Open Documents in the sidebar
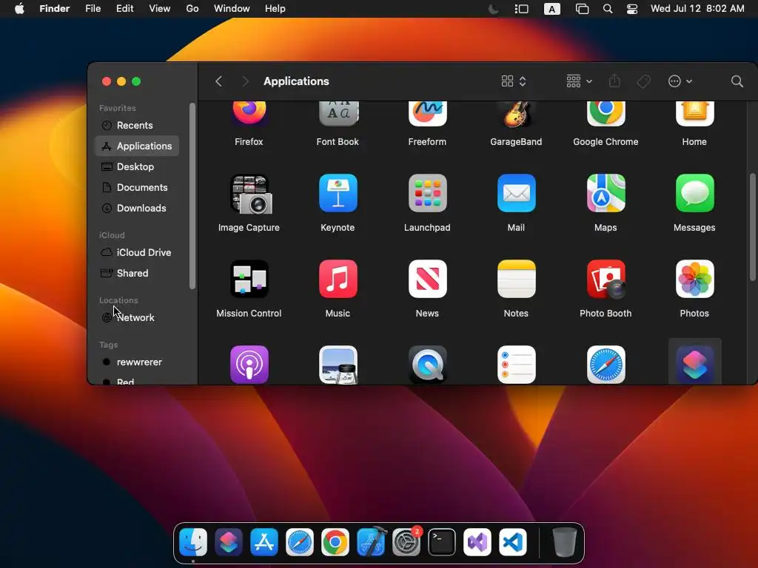 (x=137, y=187)
